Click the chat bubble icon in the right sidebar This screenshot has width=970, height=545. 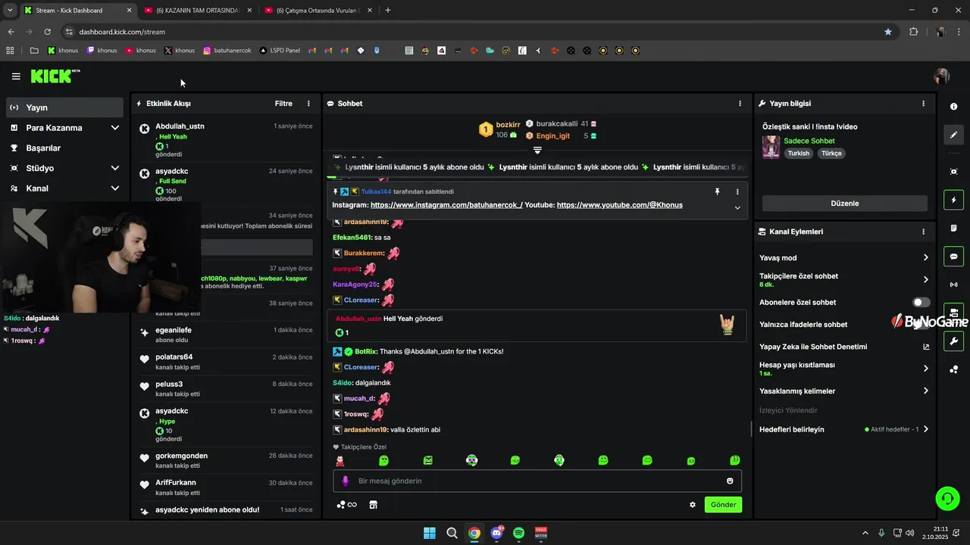(x=953, y=257)
